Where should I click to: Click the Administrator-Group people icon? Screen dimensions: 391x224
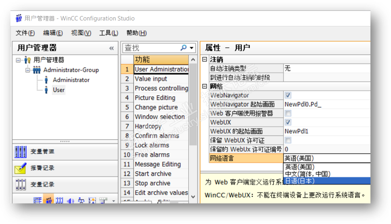pyautogui.click(x=37, y=70)
